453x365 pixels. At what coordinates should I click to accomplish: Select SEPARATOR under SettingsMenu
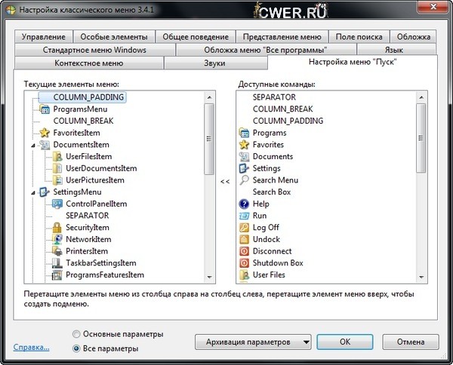(88, 216)
